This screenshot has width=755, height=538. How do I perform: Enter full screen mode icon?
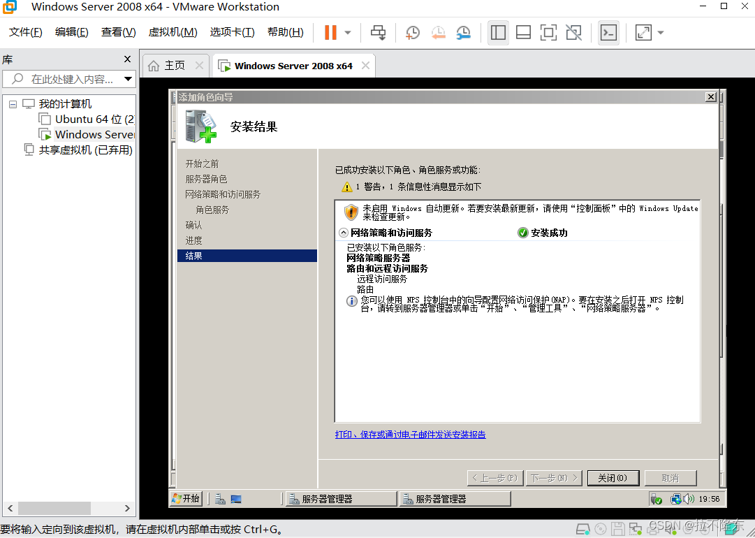548,32
